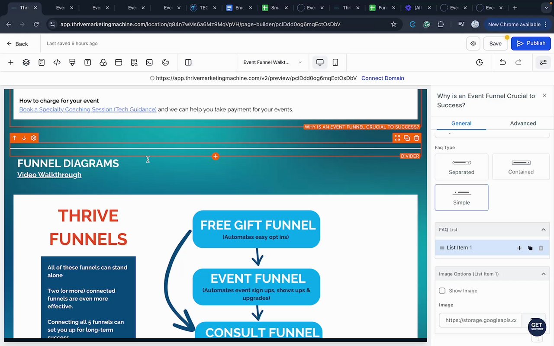Duplicate the divider element
The height and width of the screenshot is (346, 554).
407,138
